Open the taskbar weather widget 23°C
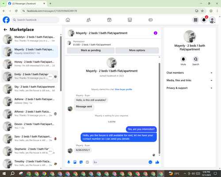This screenshot has height=177, width=221. [x=174, y=173]
